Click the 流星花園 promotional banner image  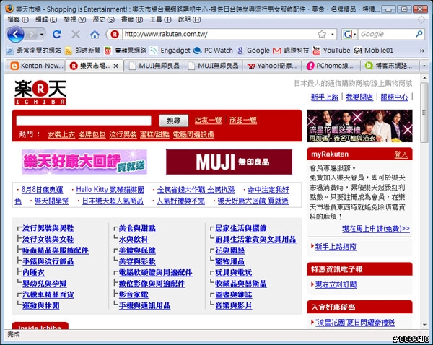click(359, 126)
